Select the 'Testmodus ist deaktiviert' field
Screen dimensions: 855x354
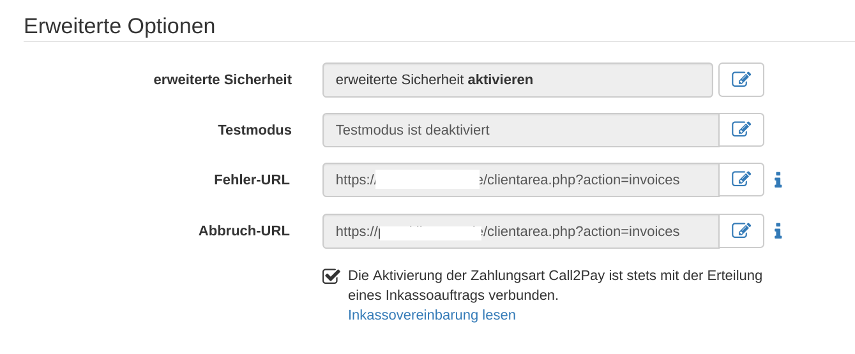point(521,130)
